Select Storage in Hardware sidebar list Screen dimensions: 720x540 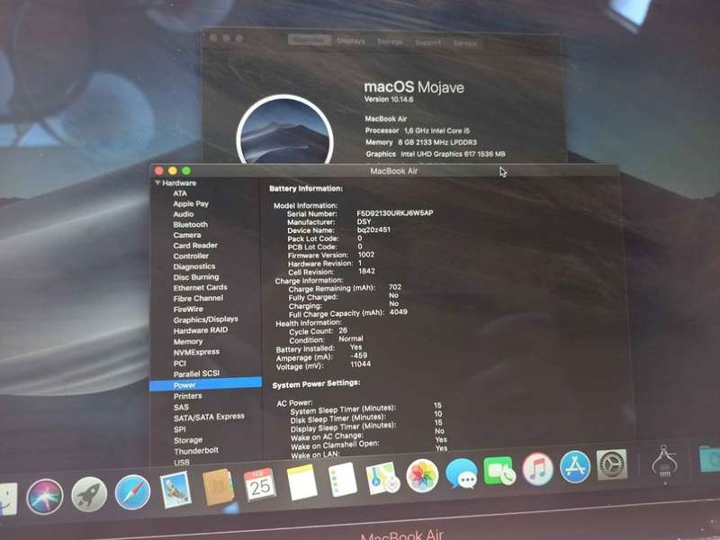point(188,440)
